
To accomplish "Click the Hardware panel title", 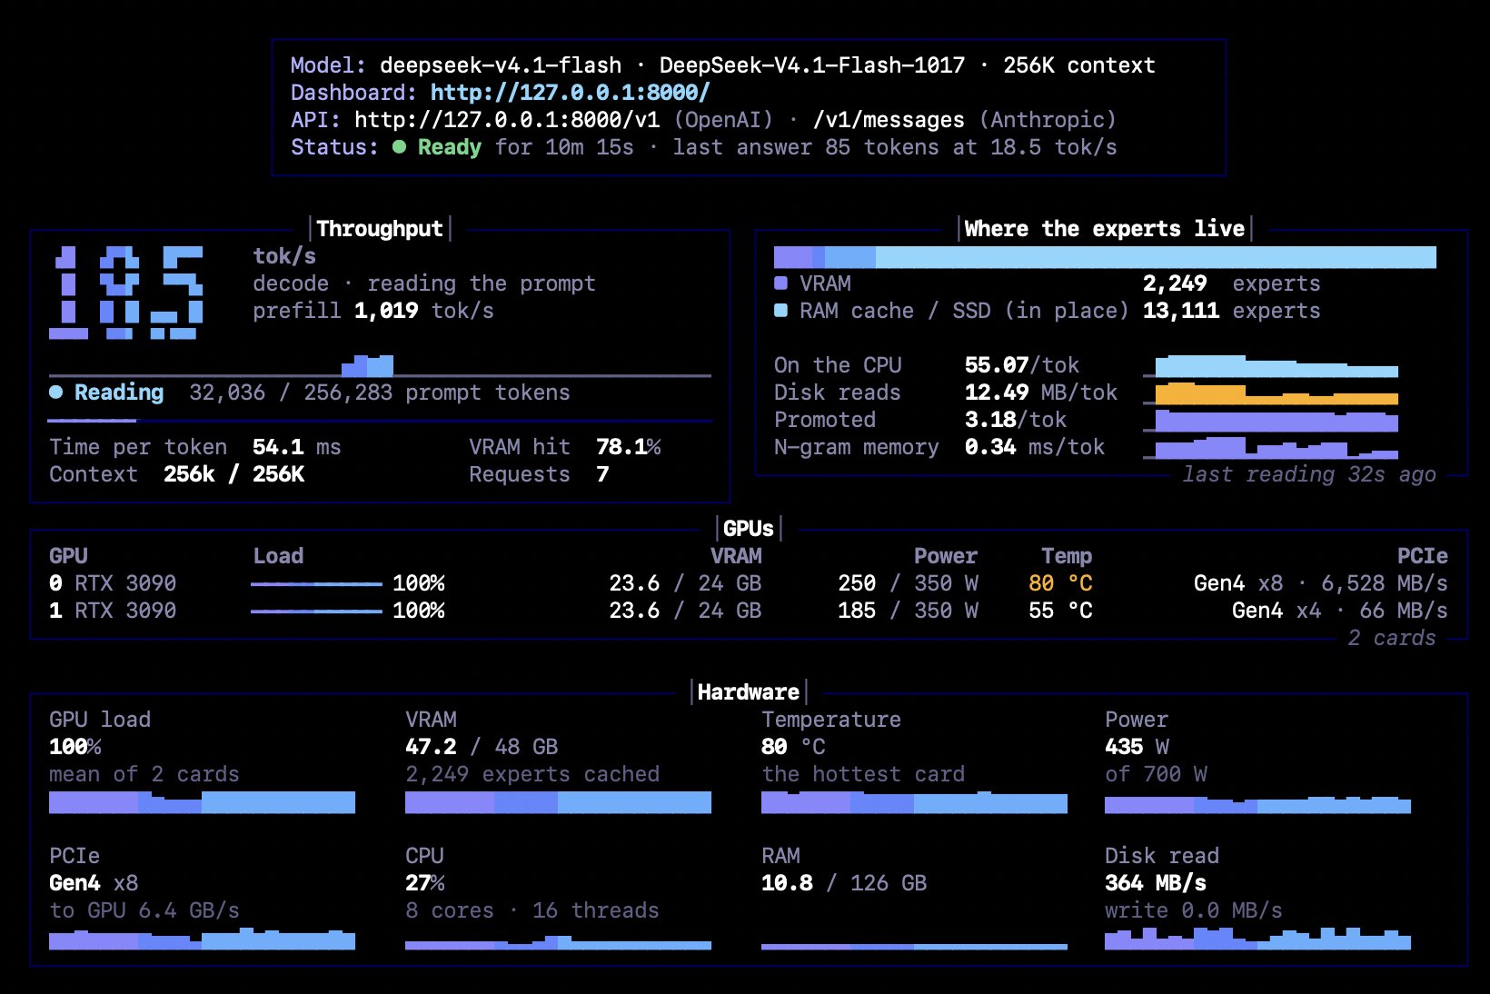I will pos(749,692).
